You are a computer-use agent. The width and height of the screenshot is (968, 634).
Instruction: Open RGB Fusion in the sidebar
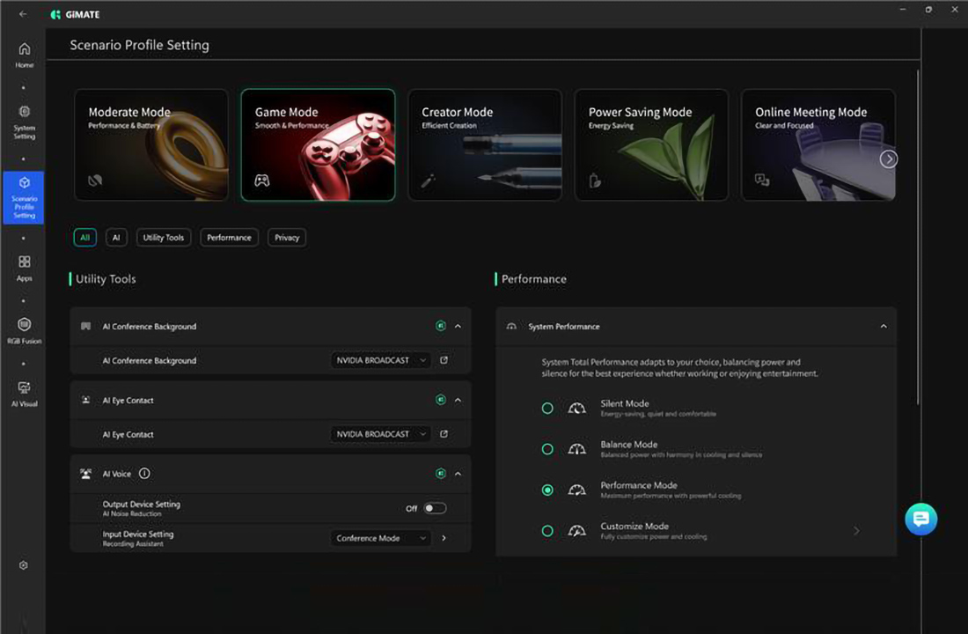point(24,330)
